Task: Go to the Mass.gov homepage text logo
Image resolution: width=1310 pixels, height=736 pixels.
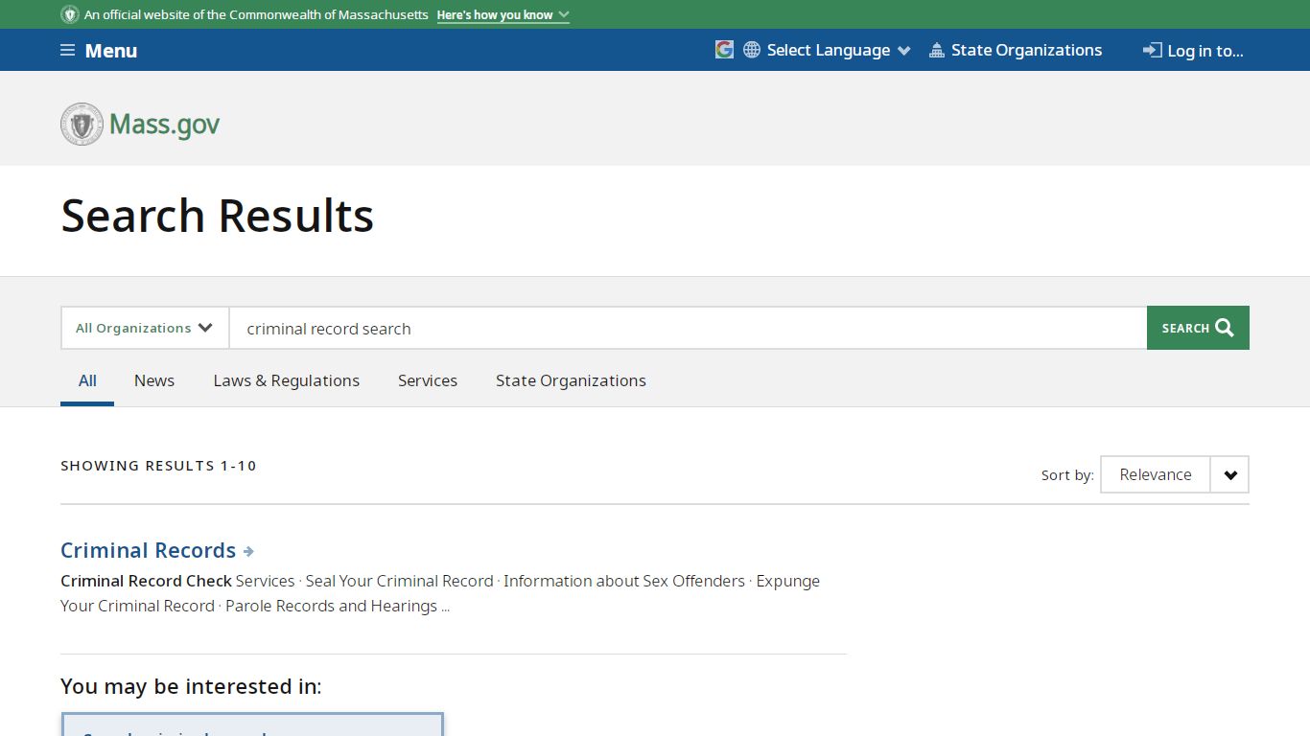Action: pos(164,125)
